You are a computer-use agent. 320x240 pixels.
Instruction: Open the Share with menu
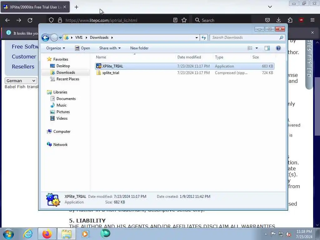[x=110, y=48]
